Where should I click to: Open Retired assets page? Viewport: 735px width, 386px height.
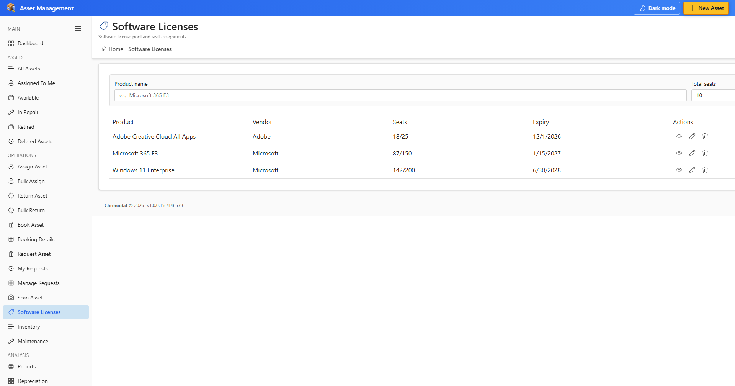pyautogui.click(x=46, y=127)
